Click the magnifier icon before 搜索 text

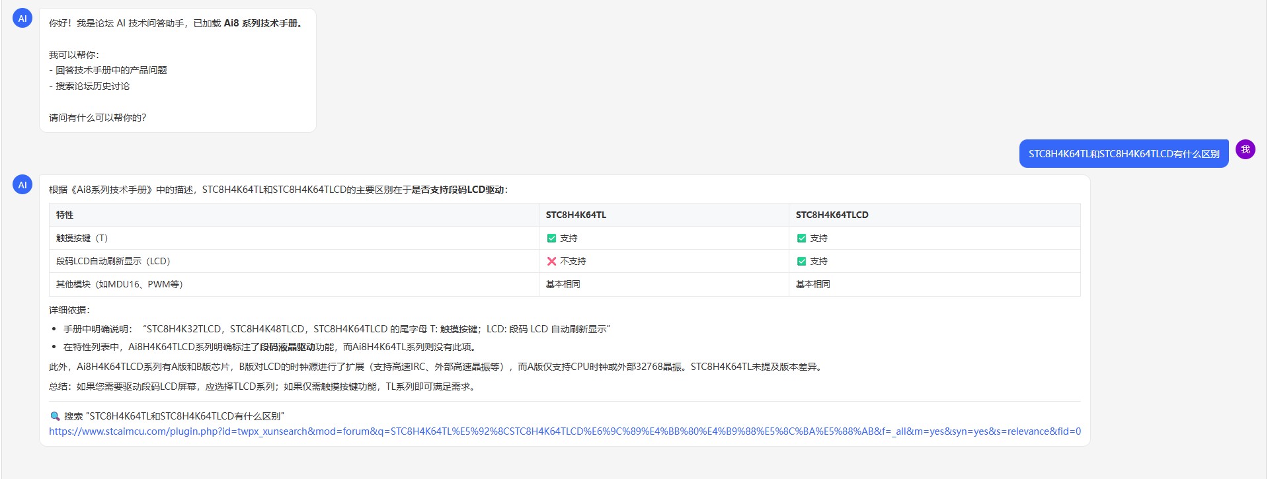tap(55, 416)
